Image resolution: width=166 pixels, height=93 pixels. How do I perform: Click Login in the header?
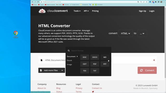152,11
